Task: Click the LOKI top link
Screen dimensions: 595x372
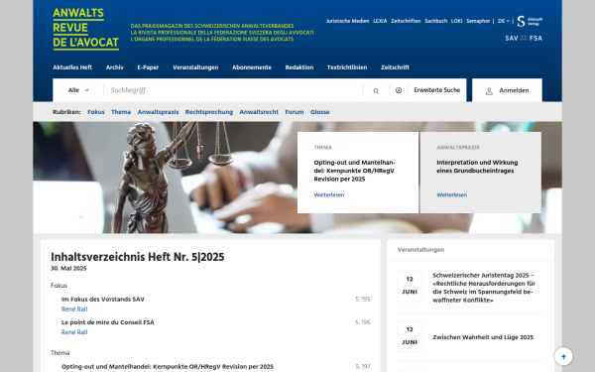Action: (456, 21)
